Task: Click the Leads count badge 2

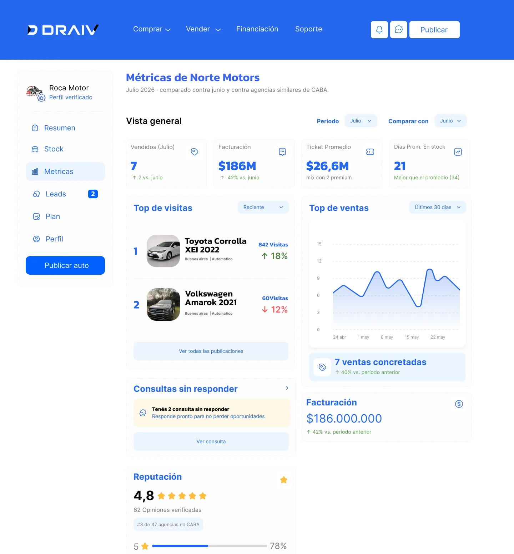Action: pyautogui.click(x=93, y=194)
